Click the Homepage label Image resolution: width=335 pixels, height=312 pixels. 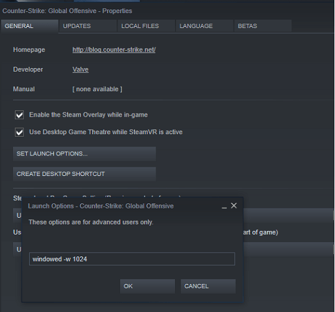29,50
